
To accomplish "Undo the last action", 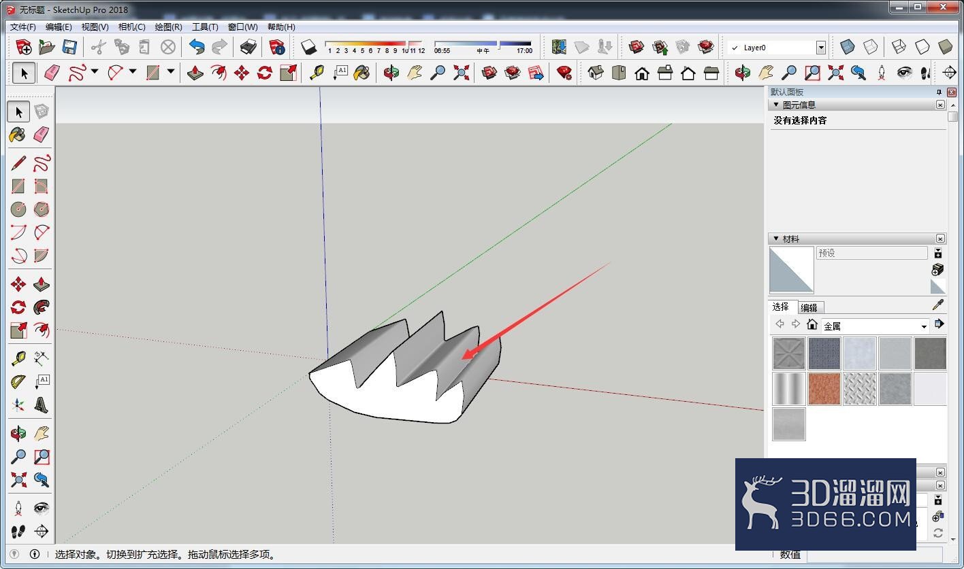I will click(x=197, y=46).
